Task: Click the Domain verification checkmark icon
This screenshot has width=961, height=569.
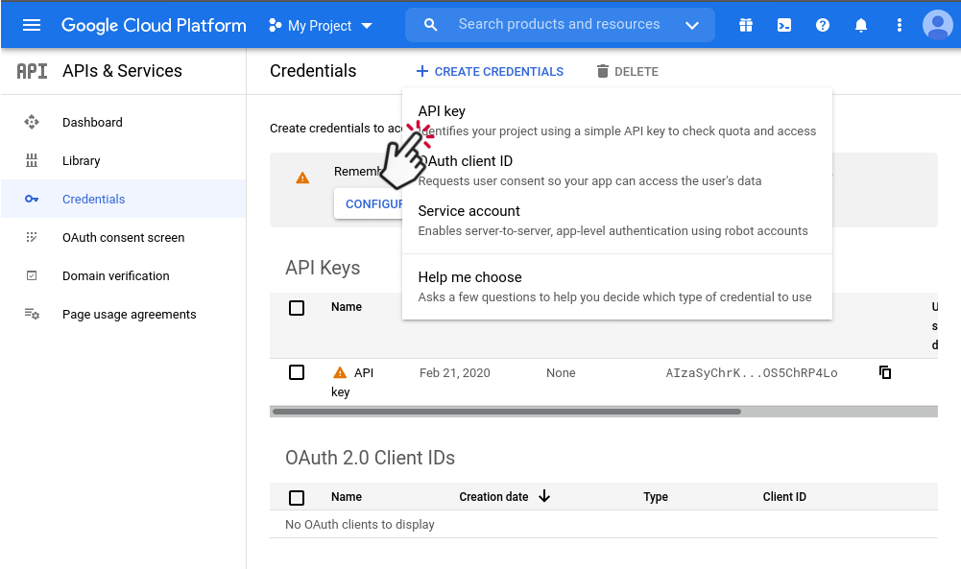Action: [32, 275]
